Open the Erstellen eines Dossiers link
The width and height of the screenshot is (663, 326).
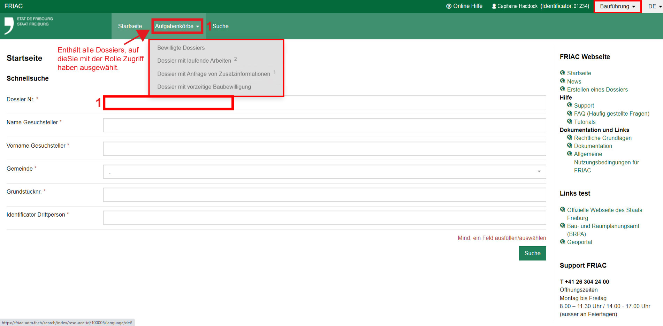click(597, 90)
